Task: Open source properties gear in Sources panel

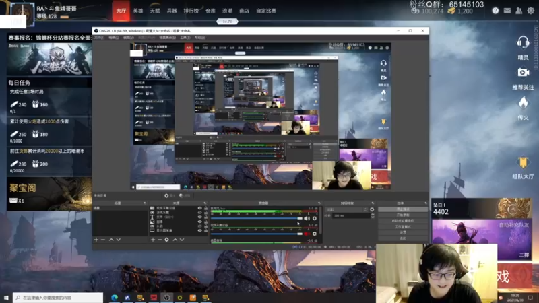Action: (166, 240)
